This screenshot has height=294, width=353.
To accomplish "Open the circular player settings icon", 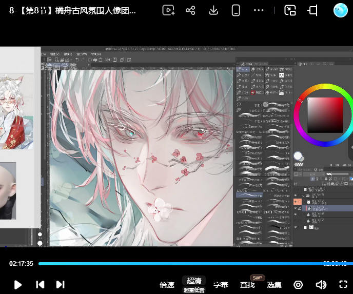I will point(298,285).
